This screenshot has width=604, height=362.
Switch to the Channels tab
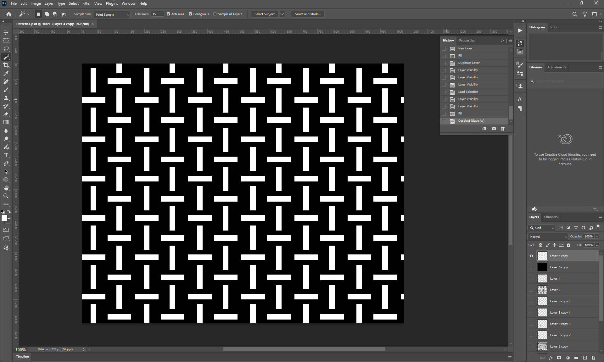pos(551,217)
